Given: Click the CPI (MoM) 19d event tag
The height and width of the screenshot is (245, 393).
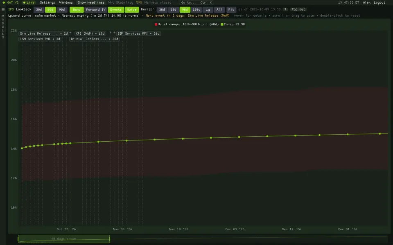Looking at the screenshot, I should click(90, 33).
